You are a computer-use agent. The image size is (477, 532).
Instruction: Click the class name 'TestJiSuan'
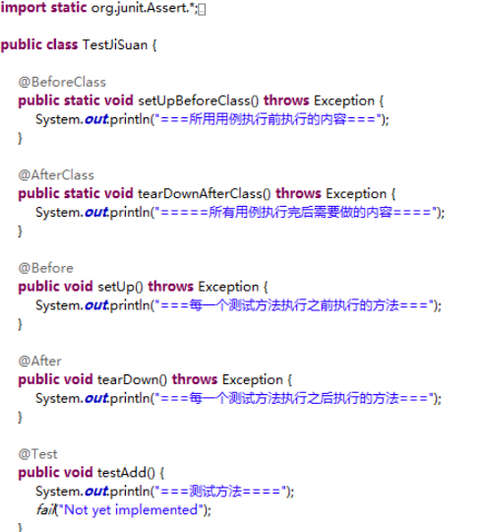coord(115,44)
